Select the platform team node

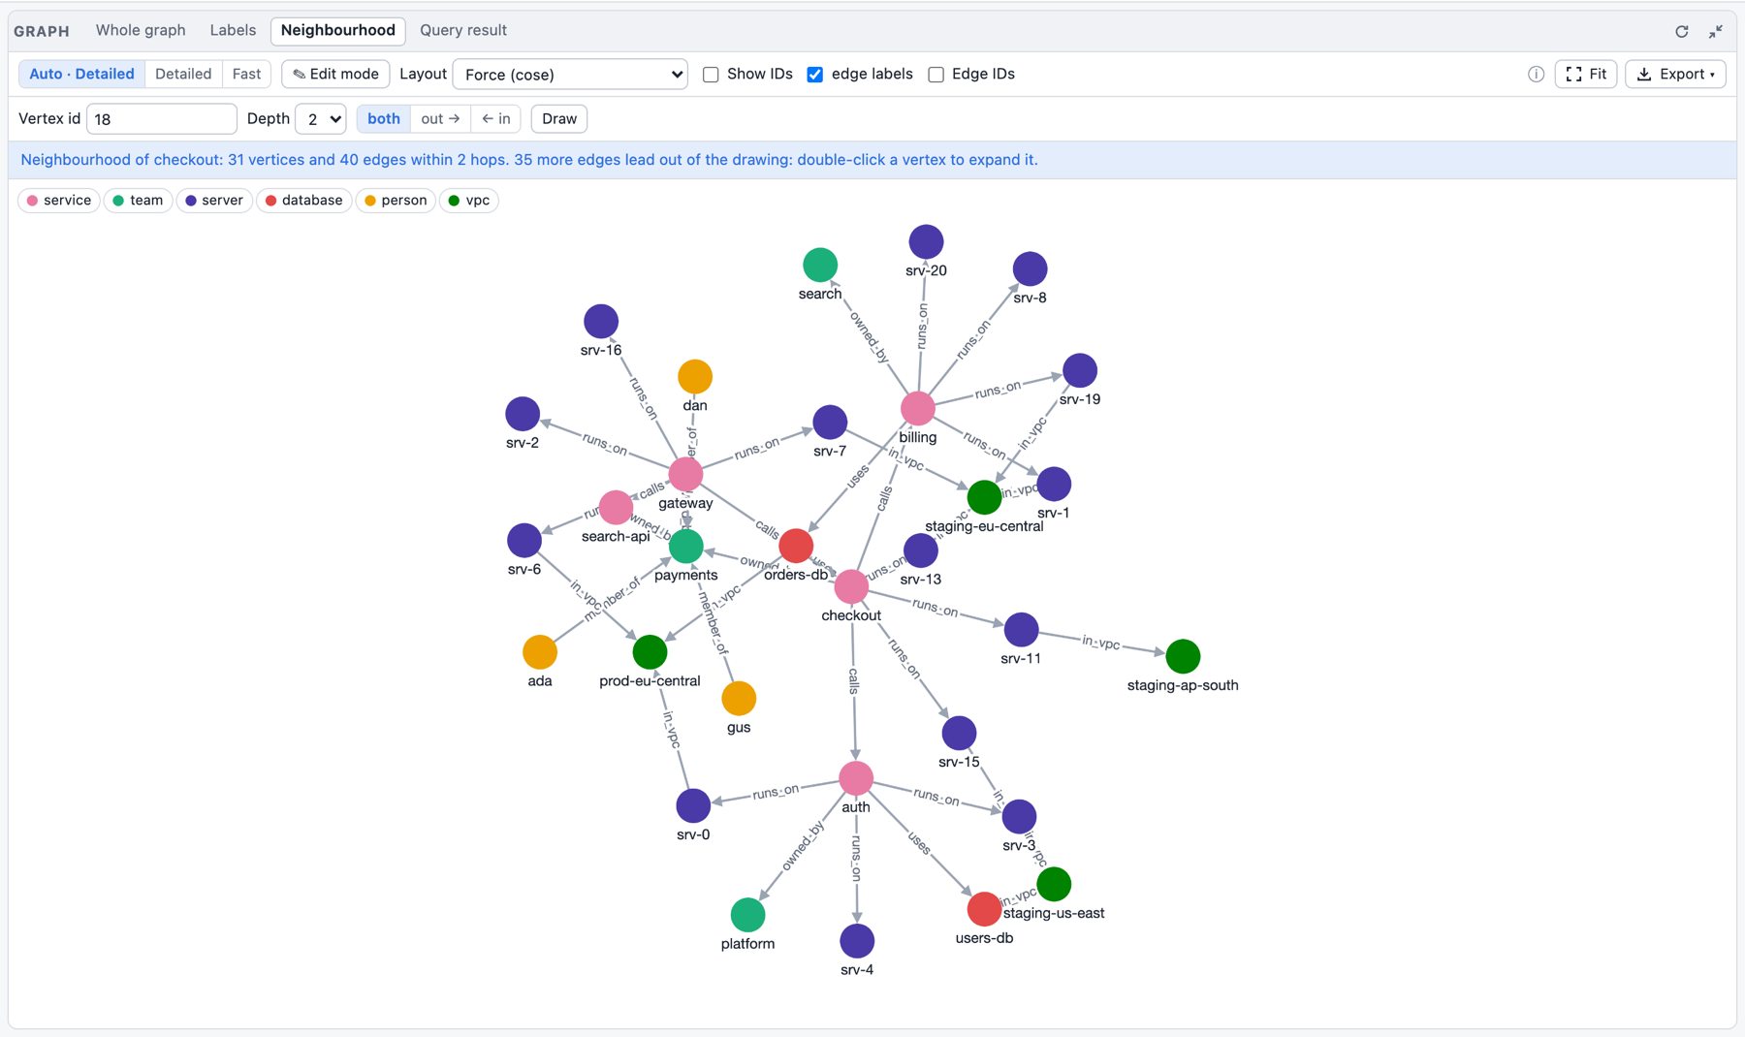coord(747,915)
